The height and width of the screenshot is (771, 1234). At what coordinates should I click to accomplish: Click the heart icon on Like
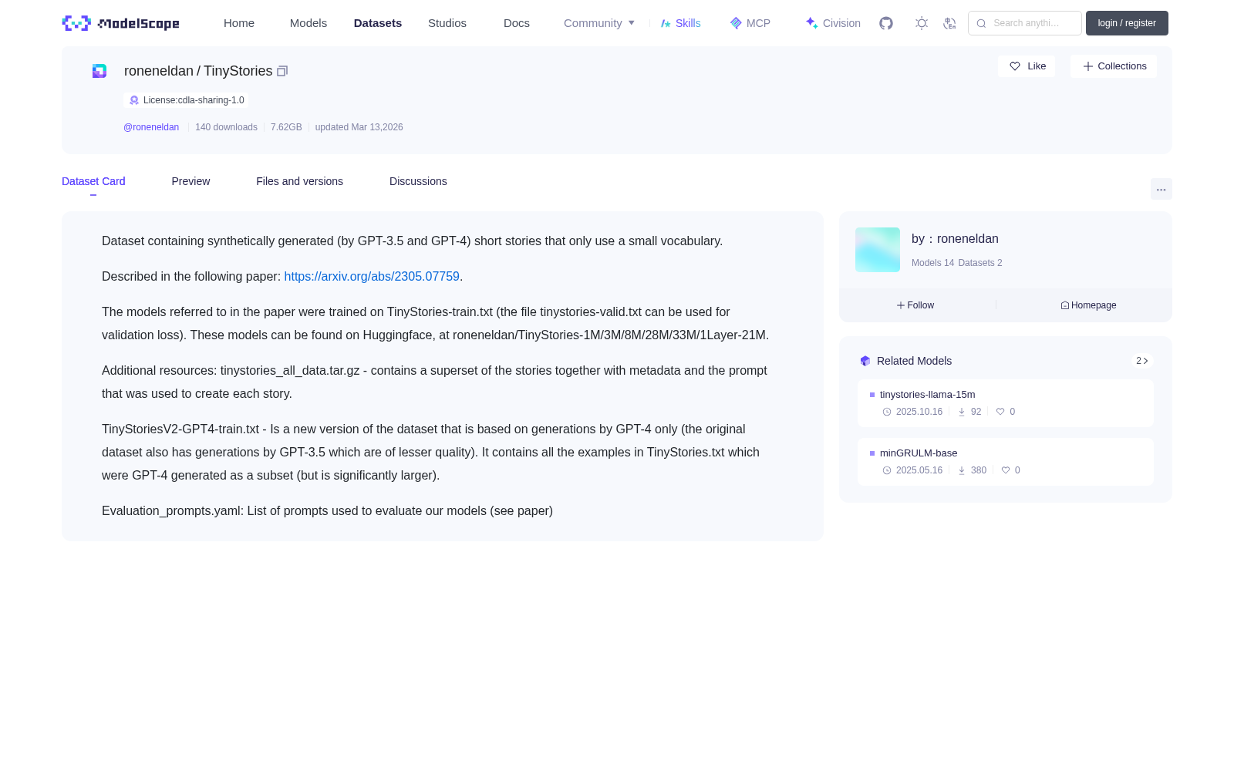coord(1015,66)
